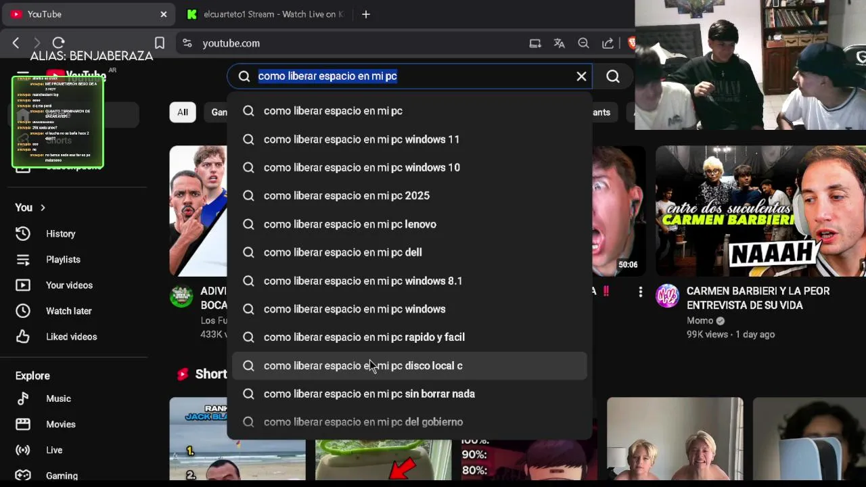This screenshot has width=866, height=487.
Task: Open the Carmen Barbieri video thumbnail
Action: [760, 211]
